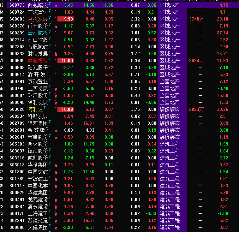Select stock name 华设集团
The image size is (239, 232).
tap(38, 165)
